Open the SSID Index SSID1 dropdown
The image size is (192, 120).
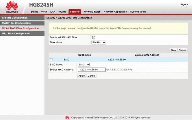[84, 64]
